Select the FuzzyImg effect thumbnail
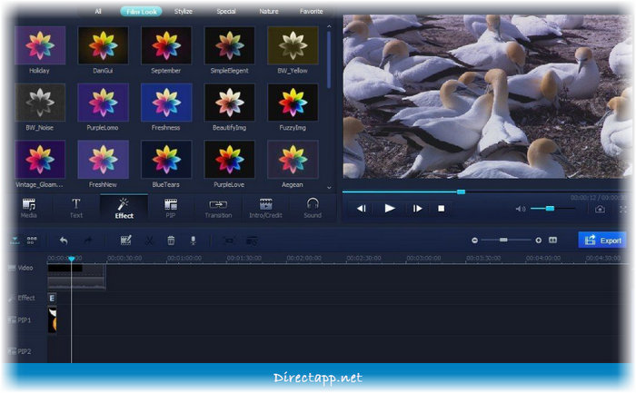 (x=293, y=103)
